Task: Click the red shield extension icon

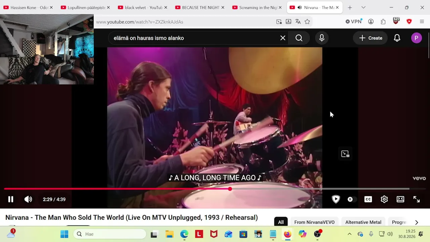Action: (409, 22)
